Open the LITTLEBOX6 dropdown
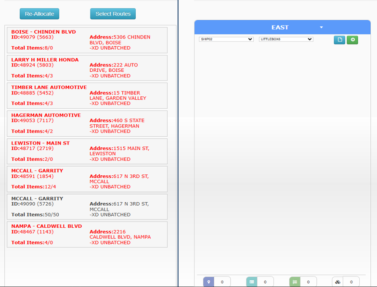The image size is (377, 287). coord(286,39)
